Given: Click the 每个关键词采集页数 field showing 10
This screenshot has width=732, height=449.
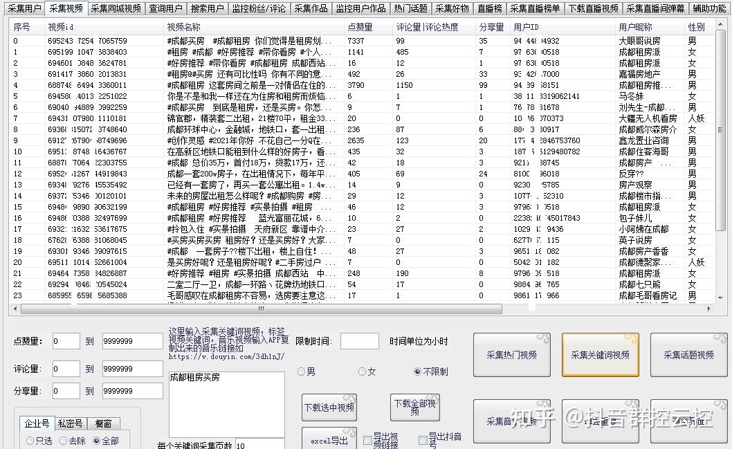Looking at the screenshot, I should click(x=259, y=444).
